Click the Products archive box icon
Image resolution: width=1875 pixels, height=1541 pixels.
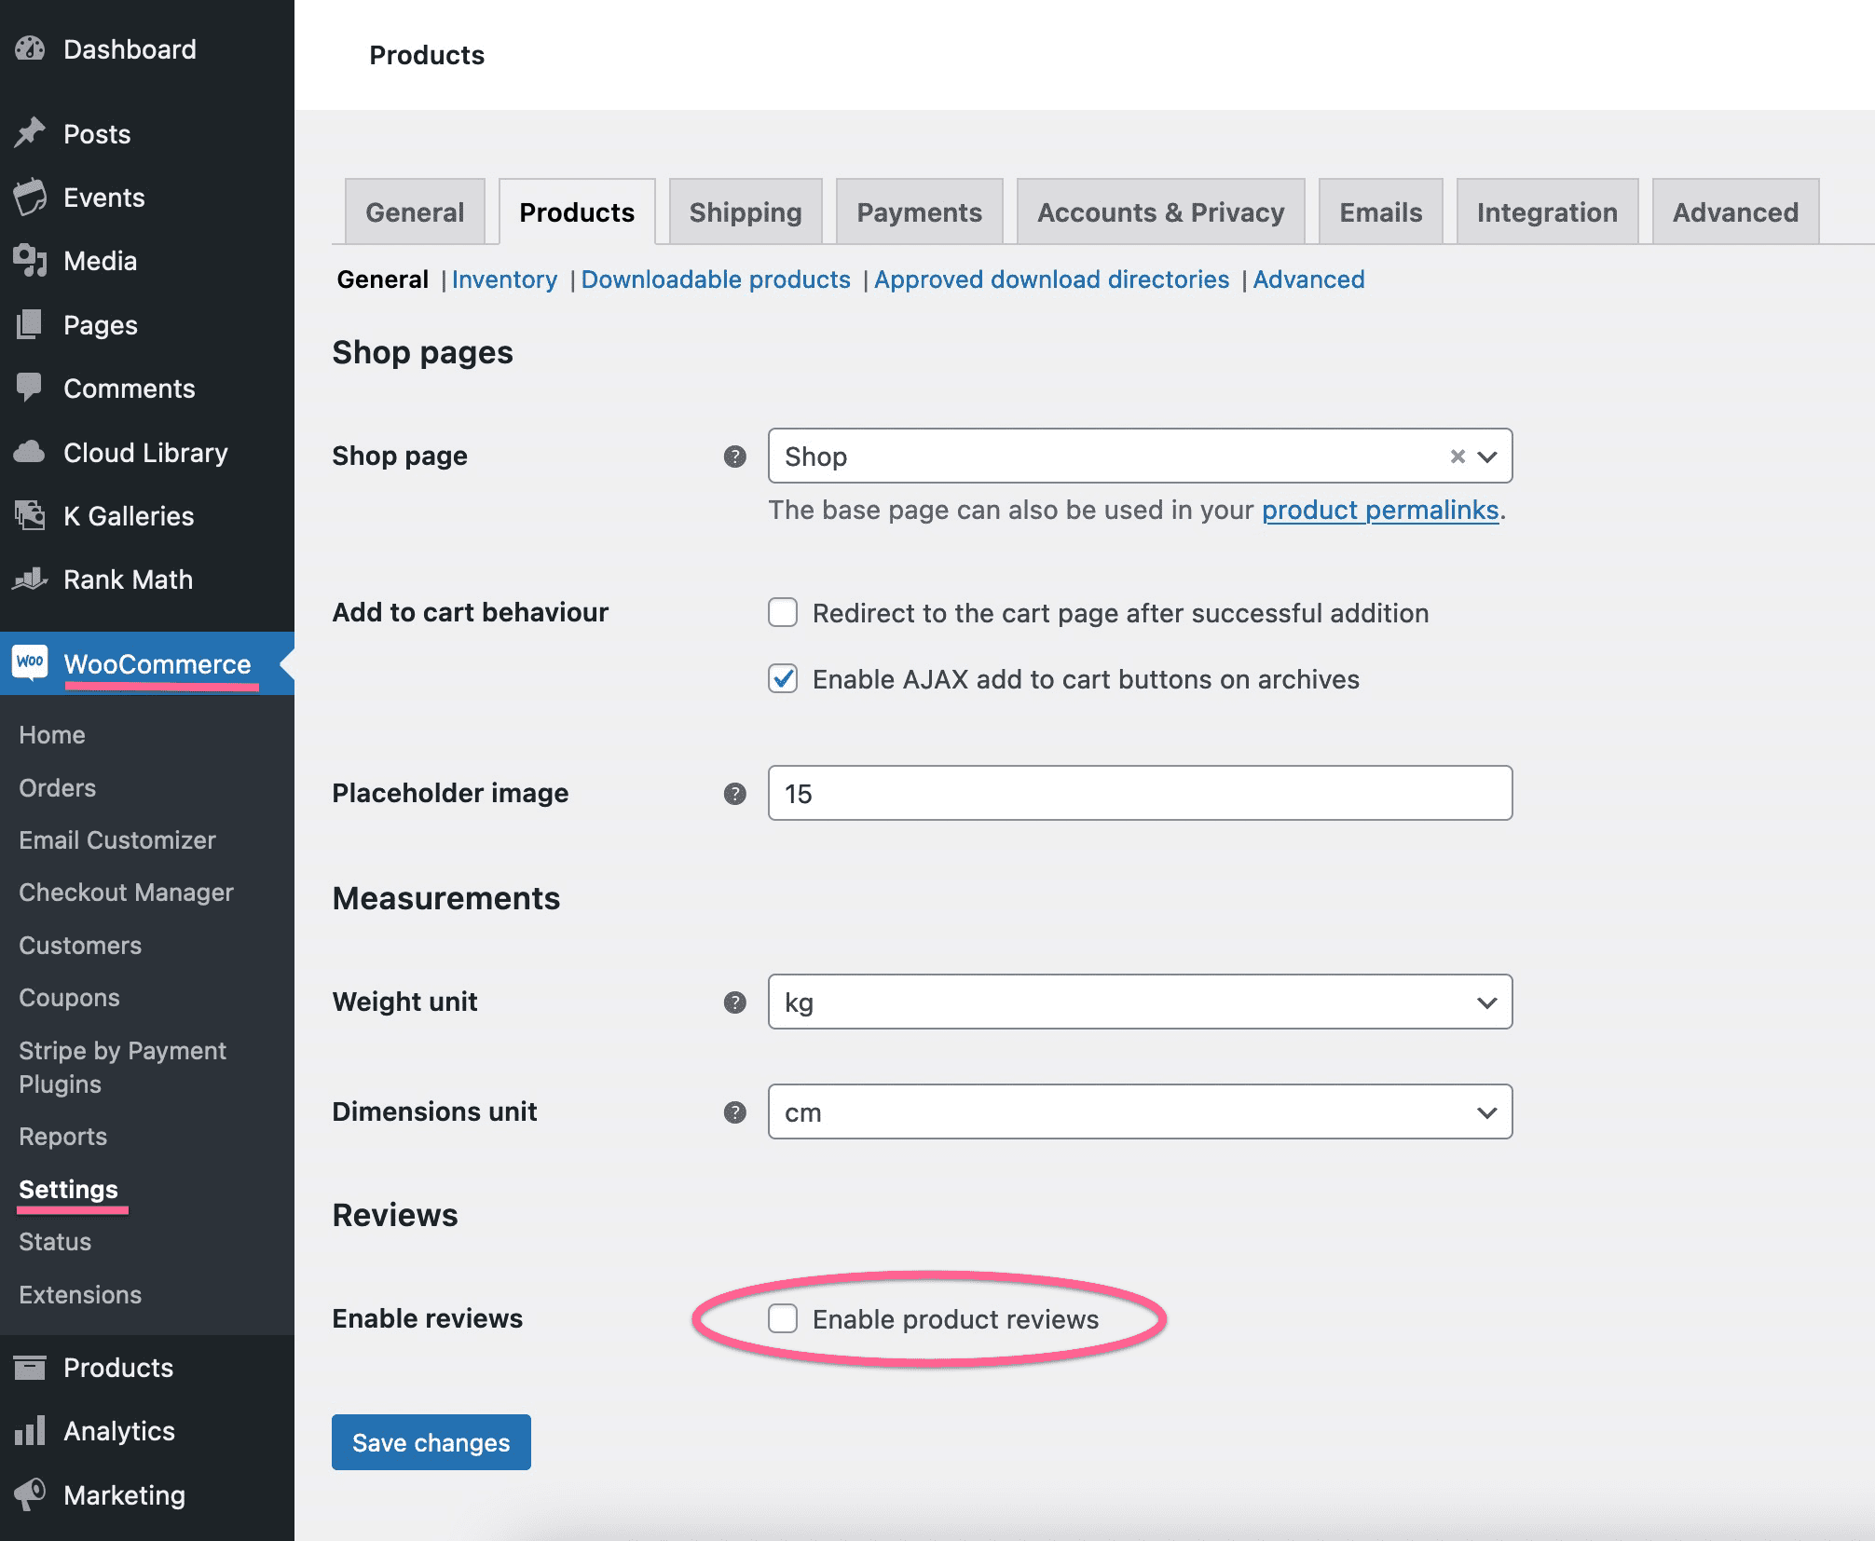coord(30,1367)
